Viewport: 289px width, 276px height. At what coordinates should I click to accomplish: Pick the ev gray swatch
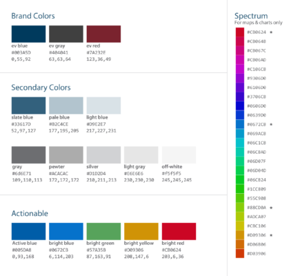tap(66, 34)
